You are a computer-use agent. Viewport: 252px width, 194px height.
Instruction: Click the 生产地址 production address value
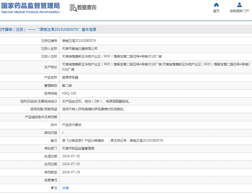[156, 67]
